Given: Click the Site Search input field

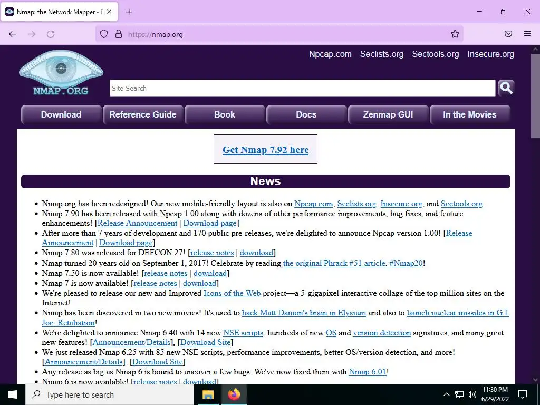Looking at the screenshot, I should pos(302,88).
